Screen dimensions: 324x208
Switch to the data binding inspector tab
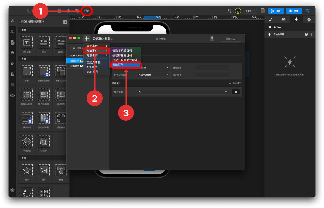click(x=283, y=19)
